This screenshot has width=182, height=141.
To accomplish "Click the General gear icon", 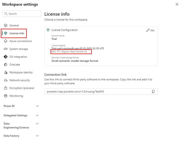I will pos(6,25).
